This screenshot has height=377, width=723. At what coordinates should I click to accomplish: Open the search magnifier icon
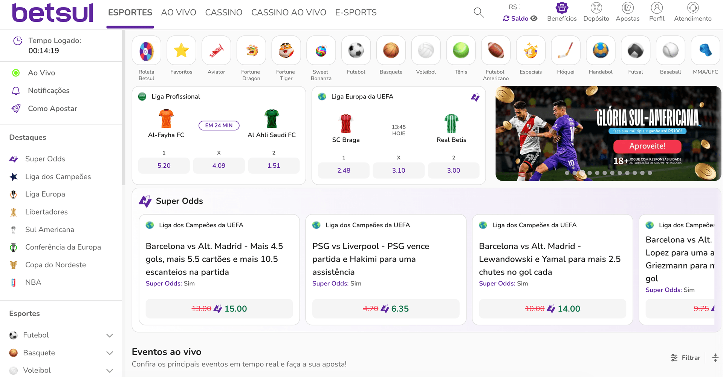[478, 12]
